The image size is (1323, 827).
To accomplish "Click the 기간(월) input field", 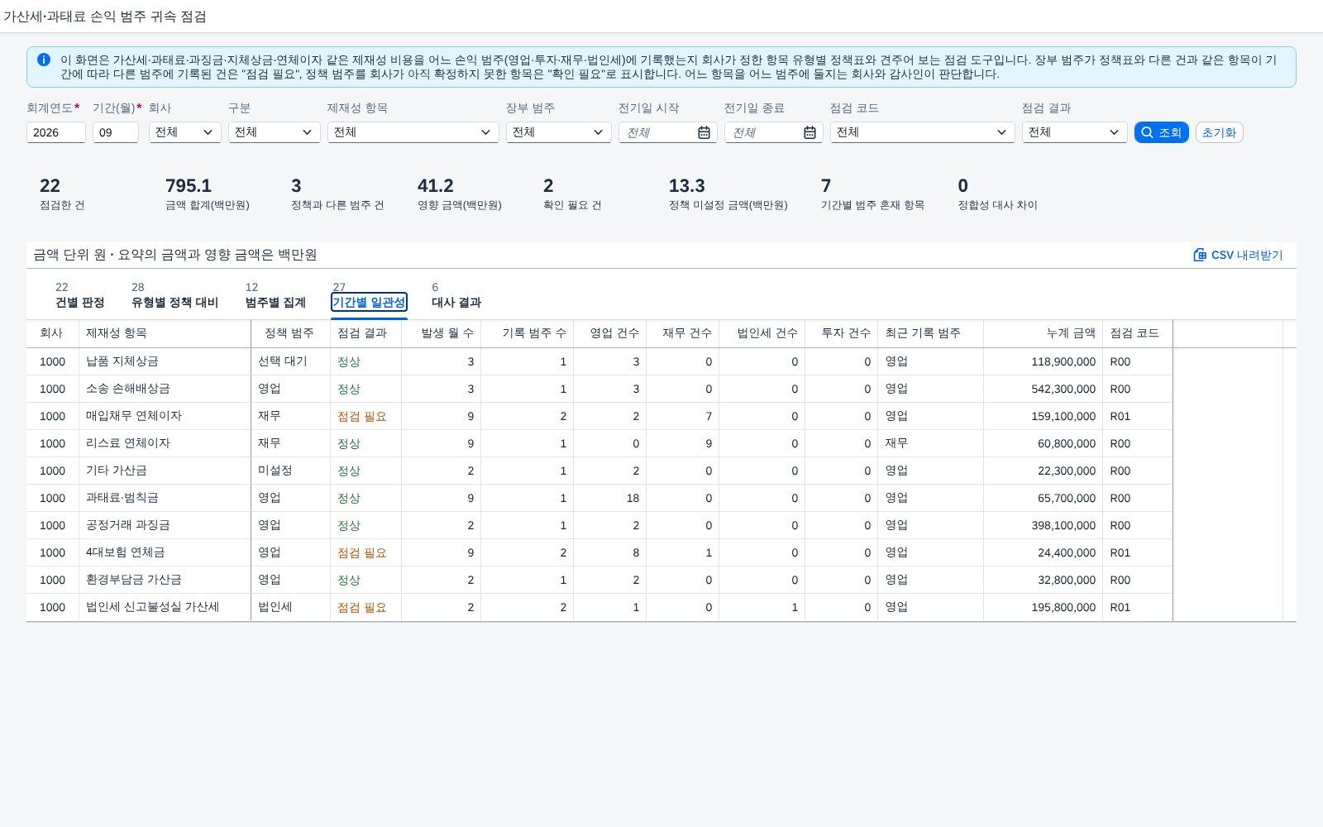I will coord(116,132).
